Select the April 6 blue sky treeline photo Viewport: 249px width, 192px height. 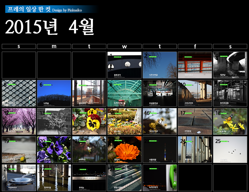click(54, 93)
